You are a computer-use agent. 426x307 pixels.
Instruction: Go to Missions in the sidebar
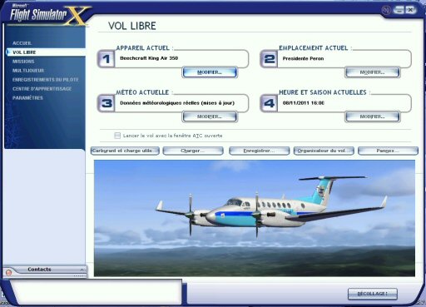[x=23, y=62]
